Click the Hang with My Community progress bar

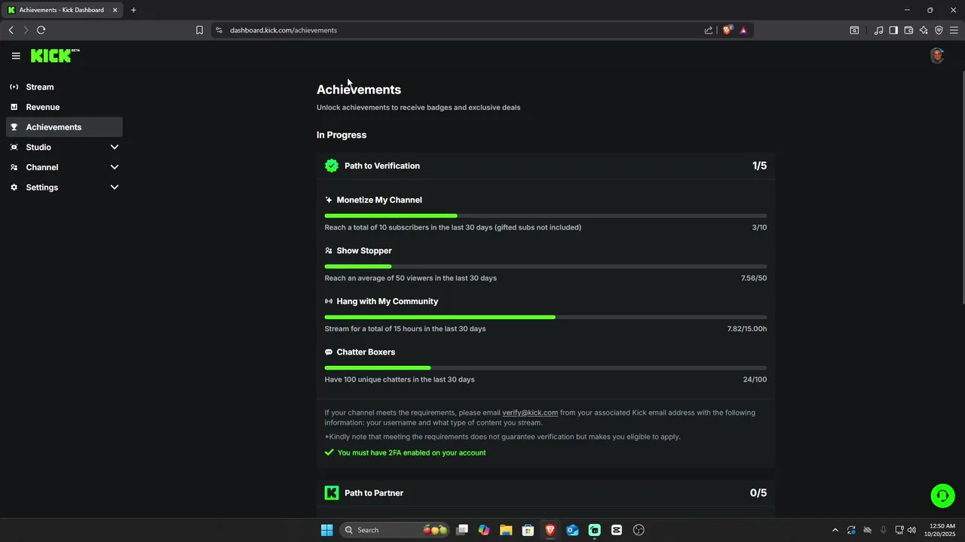[x=546, y=317]
